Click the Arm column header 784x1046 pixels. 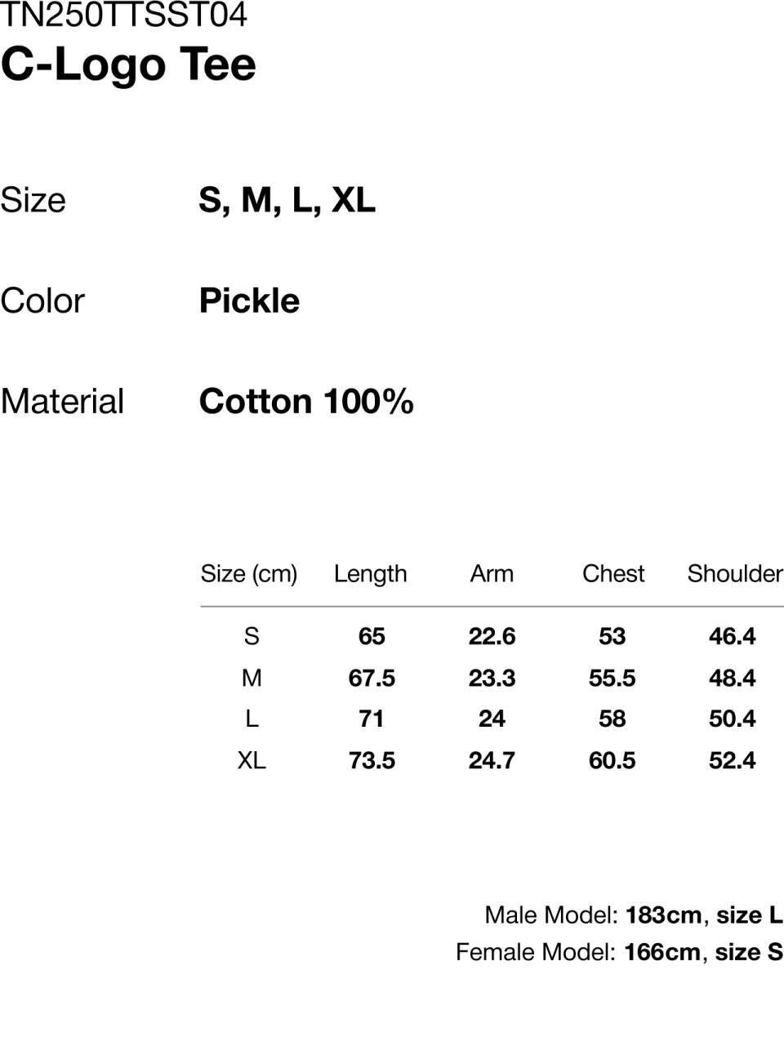(492, 574)
